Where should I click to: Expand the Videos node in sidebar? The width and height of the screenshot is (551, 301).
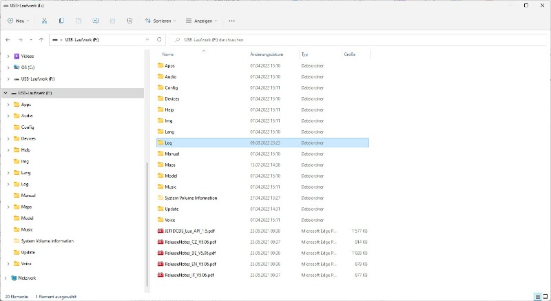click(8, 56)
